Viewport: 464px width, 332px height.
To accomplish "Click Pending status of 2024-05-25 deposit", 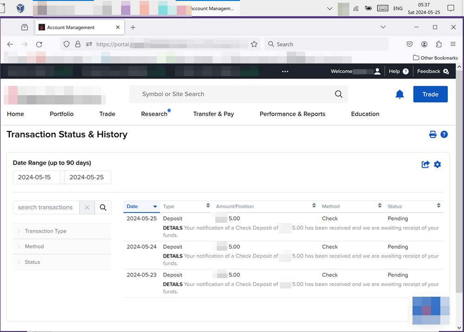I will (398, 219).
